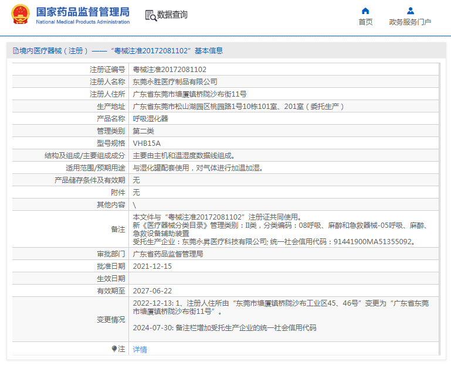Click the 产品名称 label
Image resolution: width=451 pixels, height=366 pixels.
111,119
